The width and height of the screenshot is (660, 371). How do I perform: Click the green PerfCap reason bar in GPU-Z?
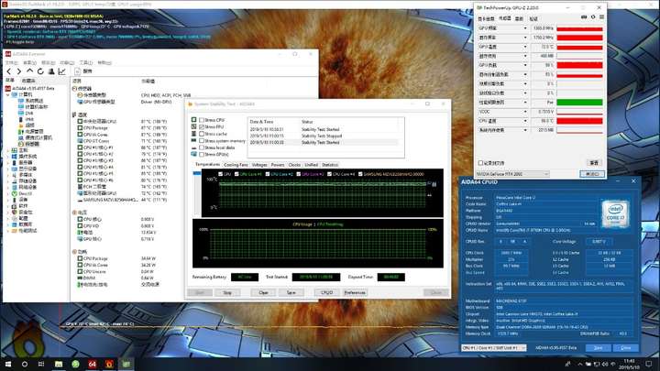[x=579, y=103]
